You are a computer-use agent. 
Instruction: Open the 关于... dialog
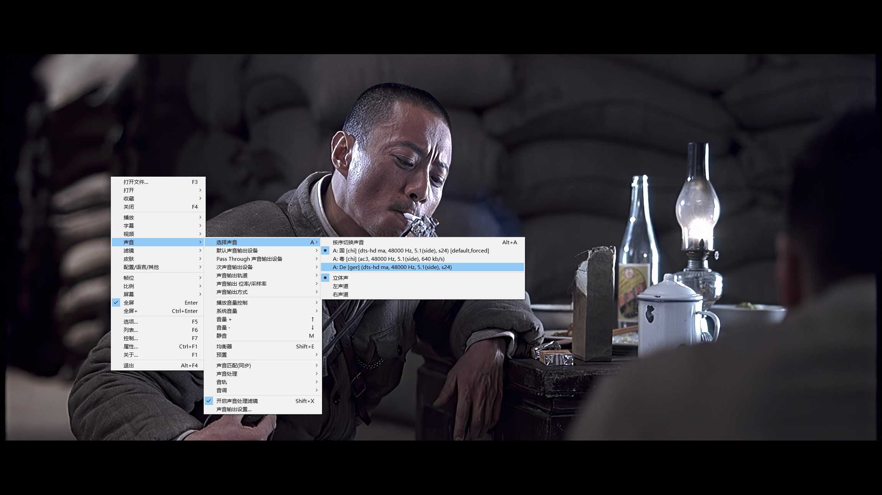point(158,355)
